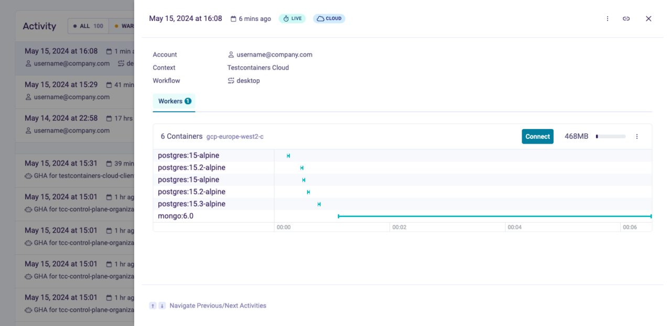The image size is (671, 326).
Task: Copy the activity link using the chain icon
Action: 626,18
